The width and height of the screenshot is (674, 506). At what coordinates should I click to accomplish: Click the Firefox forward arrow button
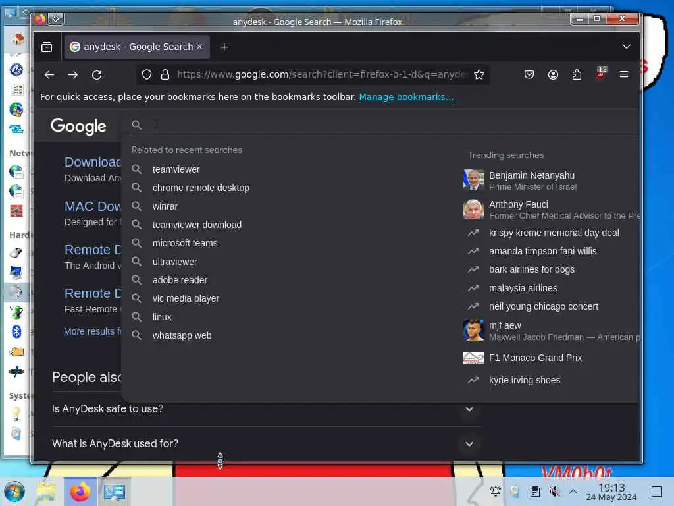coord(73,75)
